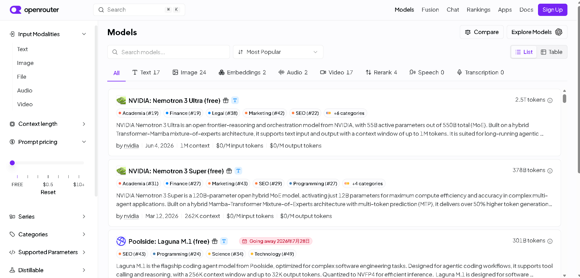Click the Series sidebar icon
Image resolution: width=580 pixels, height=278 pixels.
point(12,217)
